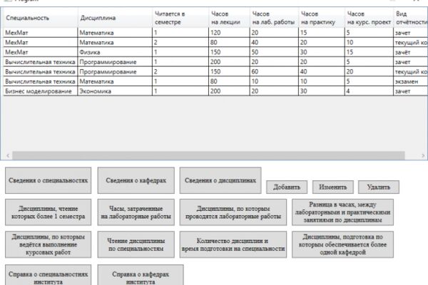Show Разница в часах между лабораторными и практическими
The image size is (428, 285).
point(342,212)
